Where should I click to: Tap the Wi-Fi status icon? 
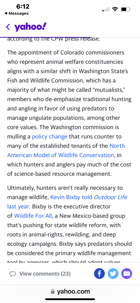pyautogui.click(x=115, y=9)
